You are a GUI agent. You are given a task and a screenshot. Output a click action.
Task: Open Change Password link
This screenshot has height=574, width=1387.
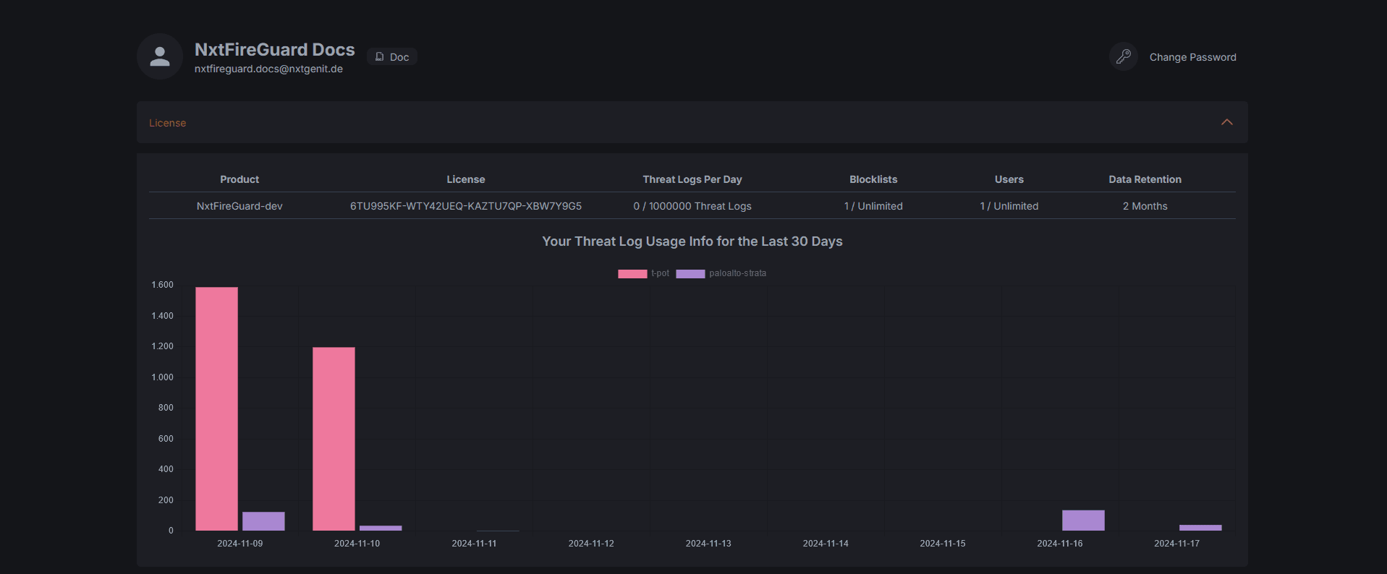pos(1192,57)
